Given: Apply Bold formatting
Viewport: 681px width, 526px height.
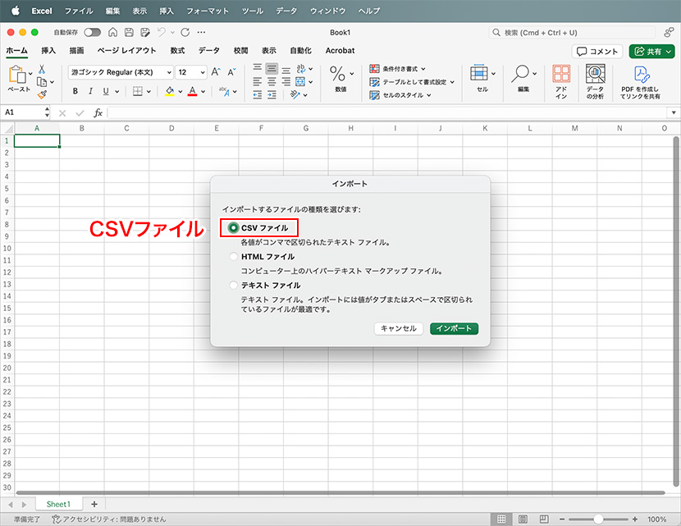Looking at the screenshot, I should coord(75,91).
